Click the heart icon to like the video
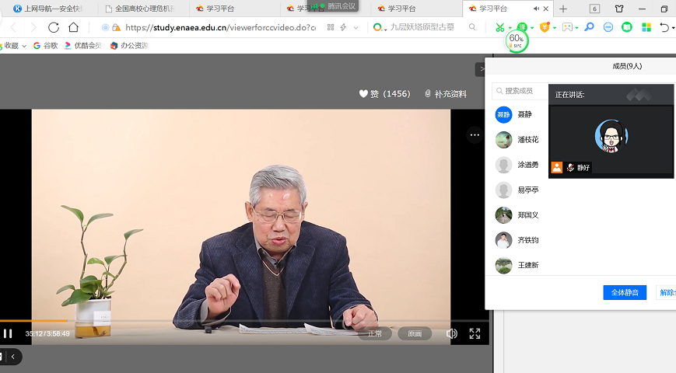Image resolution: width=676 pixels, height=373 pixels. click(363, 94)
